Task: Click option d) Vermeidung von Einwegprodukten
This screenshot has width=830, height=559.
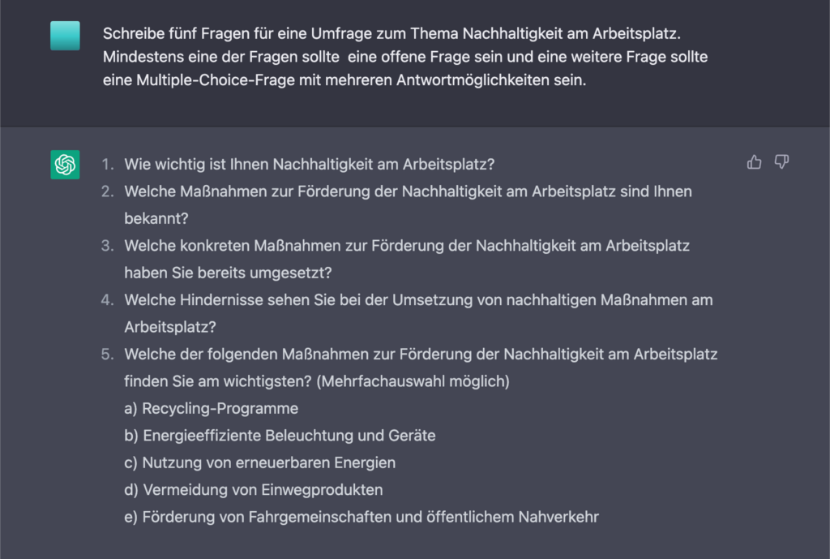Action: pos(254,489)
